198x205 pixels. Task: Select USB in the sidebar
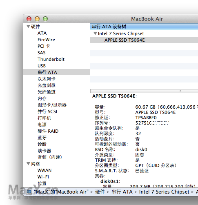point(42,66)
